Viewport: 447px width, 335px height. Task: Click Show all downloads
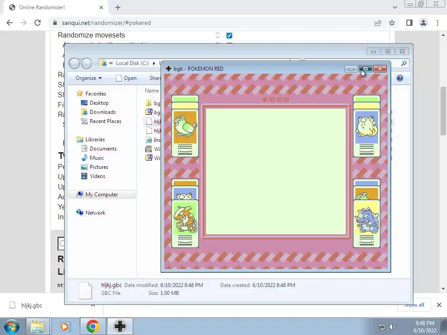[414, 305]
